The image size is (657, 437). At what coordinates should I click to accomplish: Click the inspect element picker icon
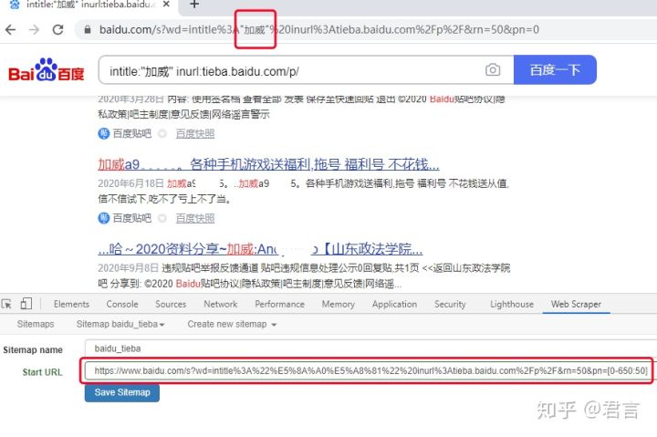click(x=6, y=304)
